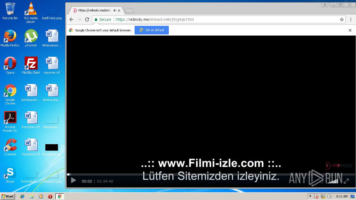
Task: Open Mozilla Firefox desktop shortcut
Action: click(10, 38)
